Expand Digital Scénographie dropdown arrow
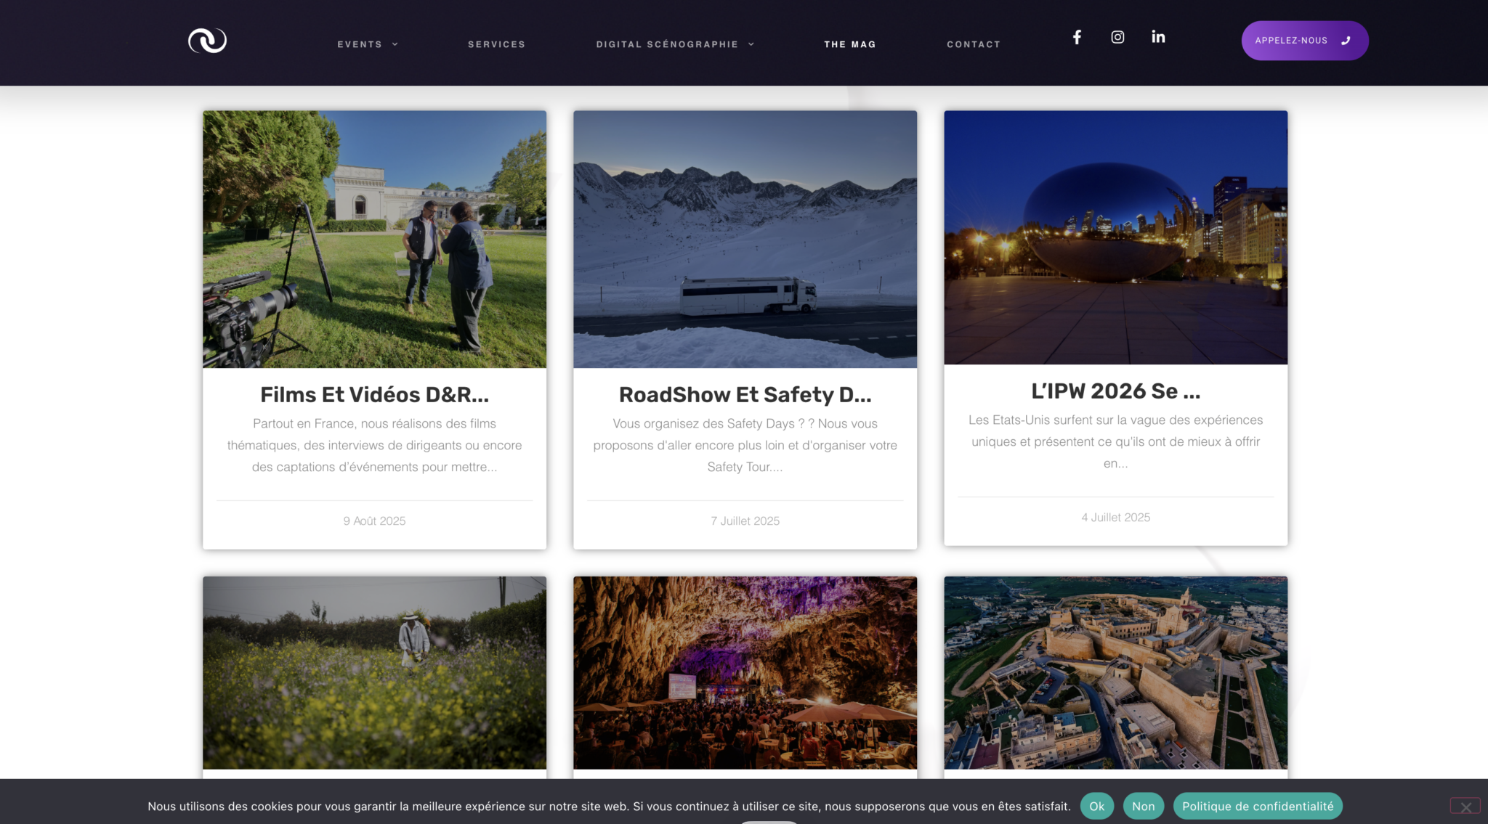This screenshot has width=1488, height=824. pyautogui.click(x=751, y=44)
